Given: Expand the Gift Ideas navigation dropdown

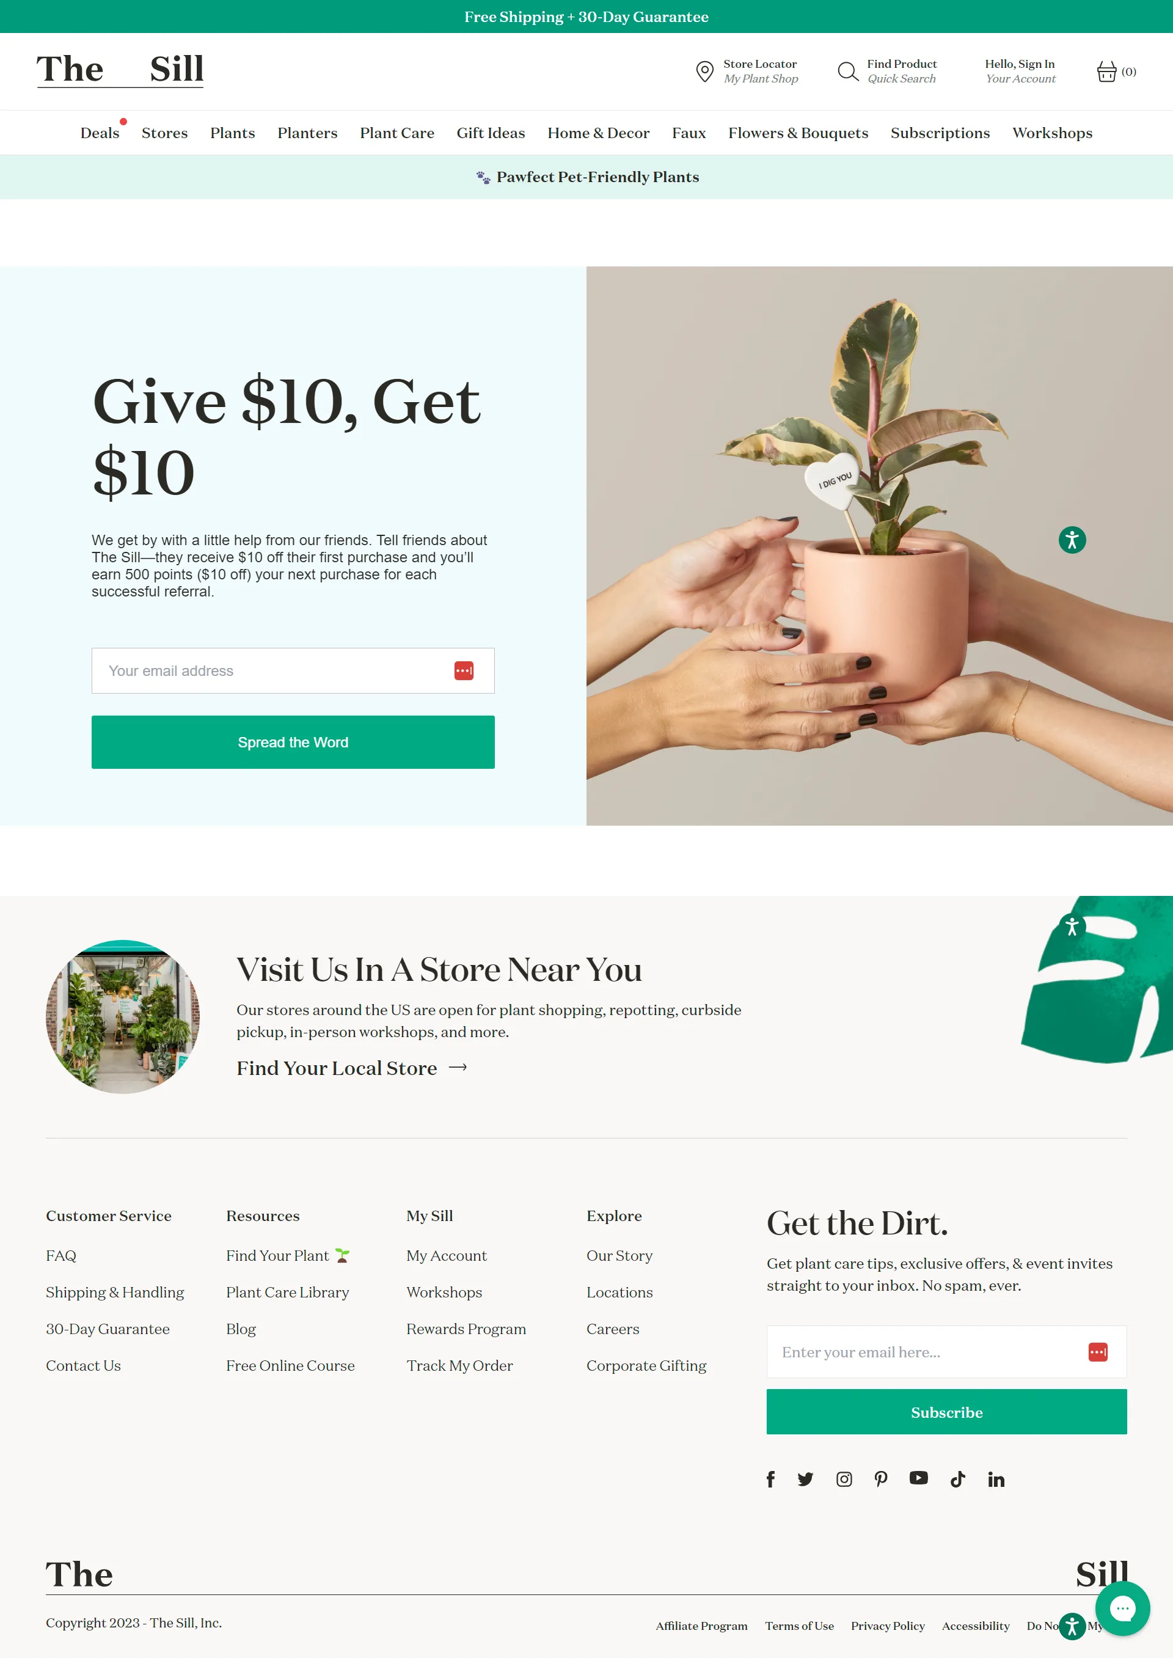Looking at the screenshot, I should (x=491, y=132).
